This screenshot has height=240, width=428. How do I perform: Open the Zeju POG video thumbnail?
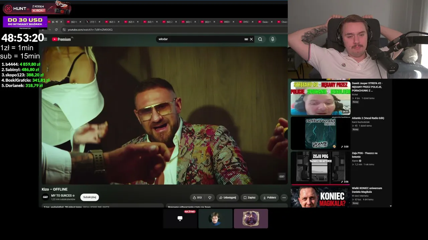coord(320,168)
